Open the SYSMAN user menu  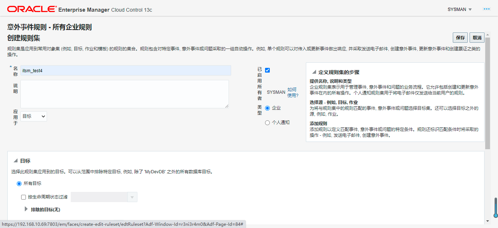tap(459, 9)
